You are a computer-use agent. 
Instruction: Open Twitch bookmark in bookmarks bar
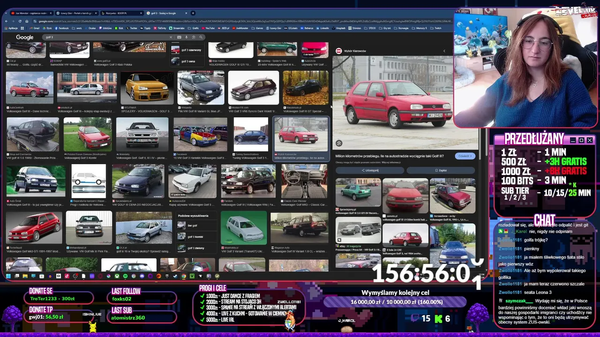coord(436,28)
